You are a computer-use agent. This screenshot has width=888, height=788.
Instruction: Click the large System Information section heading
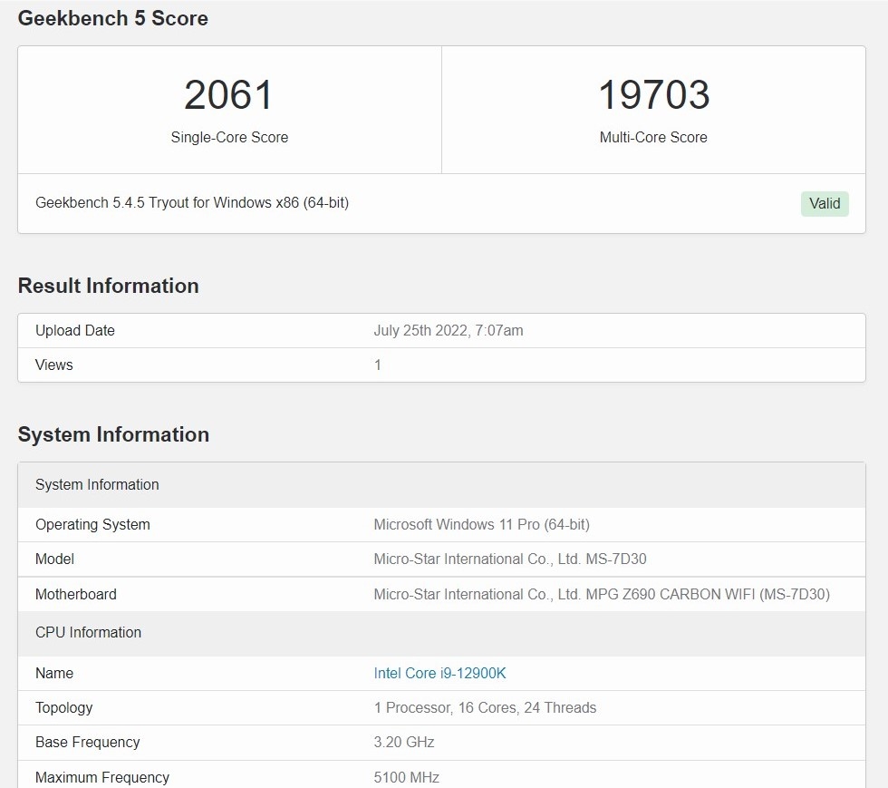point(113,434)
